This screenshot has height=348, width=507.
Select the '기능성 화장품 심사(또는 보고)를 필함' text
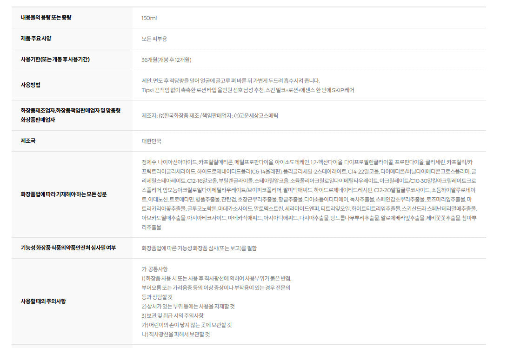(199, 248)
